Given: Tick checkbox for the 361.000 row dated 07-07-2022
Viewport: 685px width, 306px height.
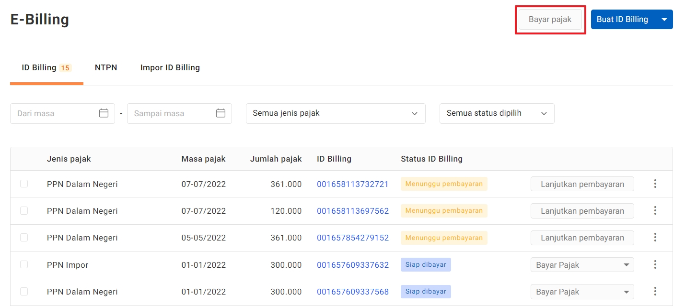Looking at the screenshot, I should 24,184.
